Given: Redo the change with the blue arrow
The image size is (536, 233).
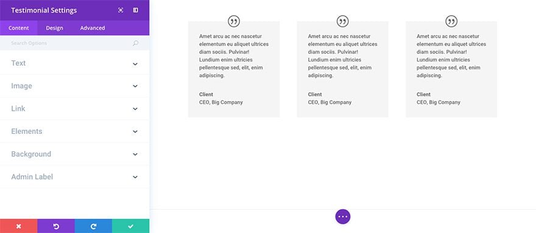Looking at the screenshot, I should point(93,226).
